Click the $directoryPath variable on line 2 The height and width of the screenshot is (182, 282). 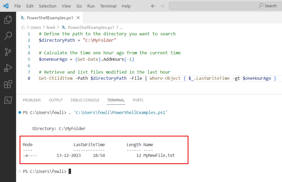point(57,40)
